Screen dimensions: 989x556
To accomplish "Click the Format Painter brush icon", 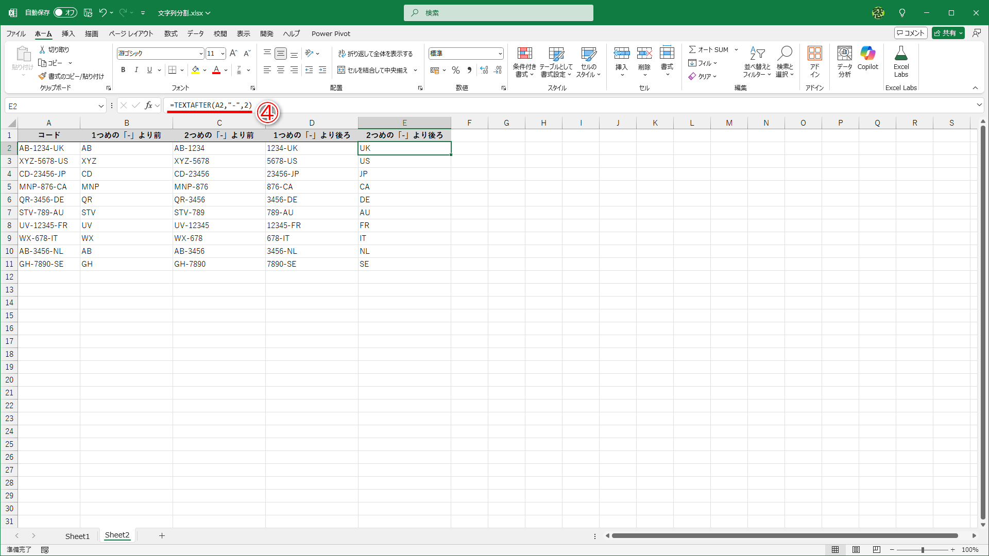I will (x=42, y=76).
